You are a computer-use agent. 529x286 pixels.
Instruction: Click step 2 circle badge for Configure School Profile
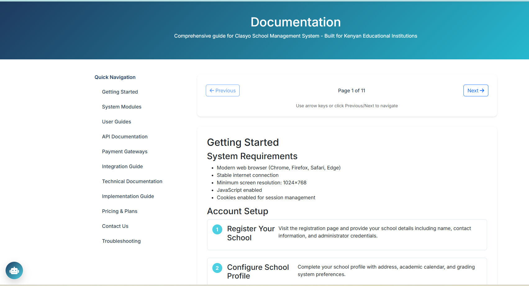coord(217,268)
